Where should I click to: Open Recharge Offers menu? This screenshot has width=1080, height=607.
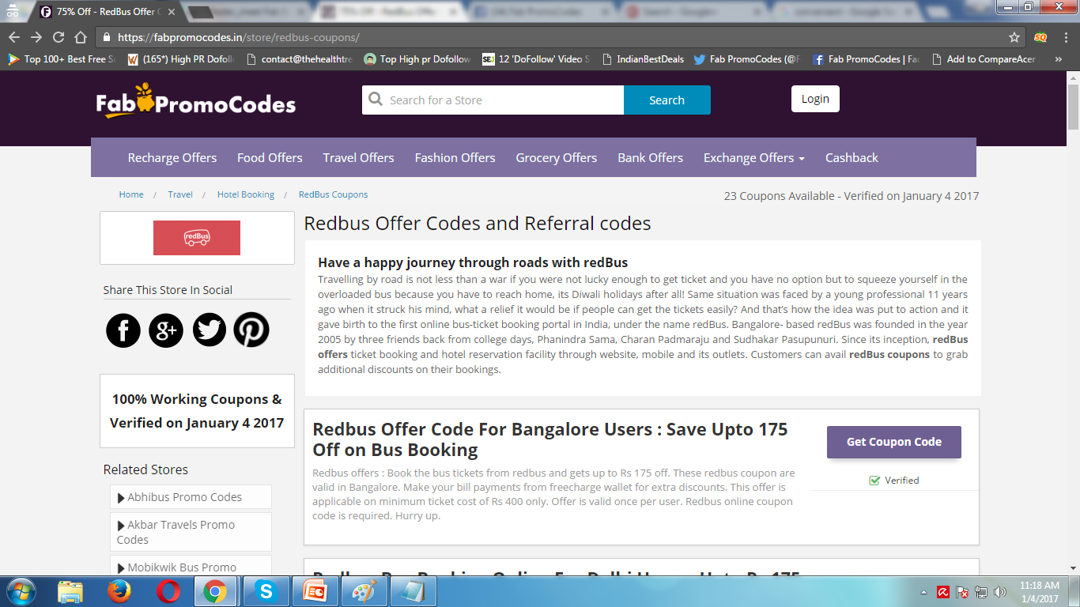tap(172, 158)
